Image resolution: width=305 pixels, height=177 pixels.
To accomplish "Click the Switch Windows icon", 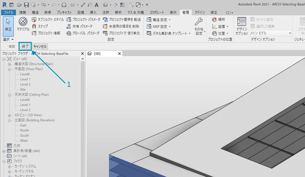I will [138, 5].
